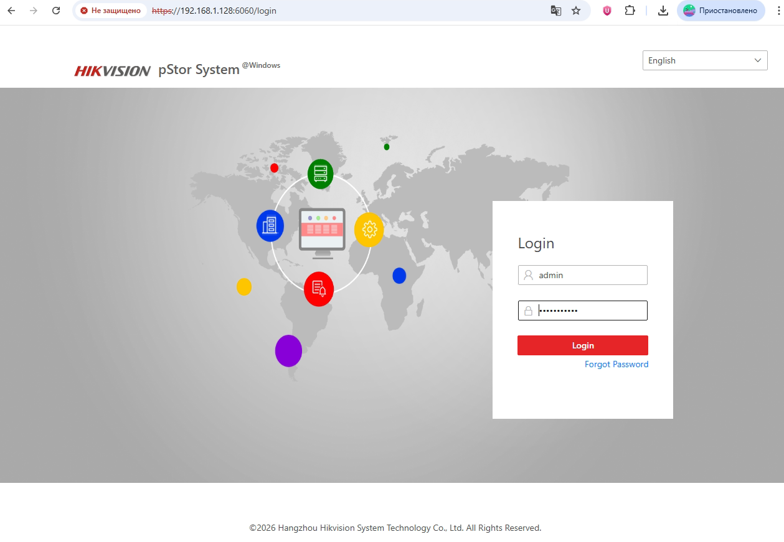Click the 'Не защищено' security warning badge
784x542 pixels.
(x=111, y=11)
